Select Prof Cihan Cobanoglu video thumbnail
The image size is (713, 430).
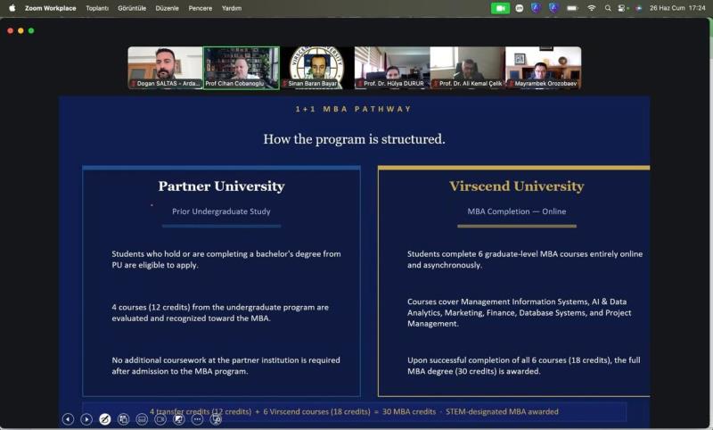pos(241,67)
